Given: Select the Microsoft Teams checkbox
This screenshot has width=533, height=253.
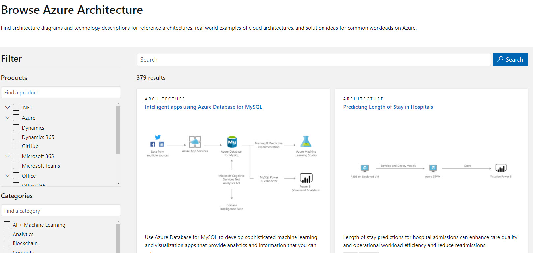Looking at the screenshot, I should 16,166.
